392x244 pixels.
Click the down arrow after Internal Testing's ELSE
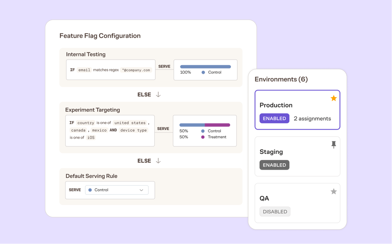tap(158, 94)
